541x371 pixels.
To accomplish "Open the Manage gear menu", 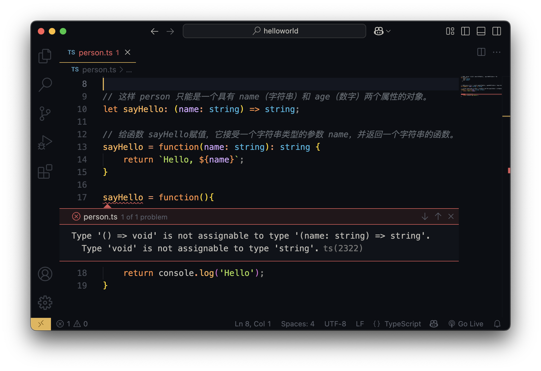I will click(x=45, y=303).
